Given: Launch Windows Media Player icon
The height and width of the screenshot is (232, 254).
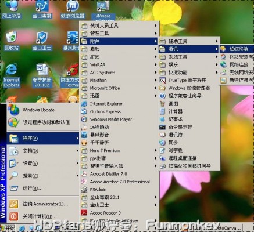Looking at the screenshot, I should pyautogui.click(x=84, y=119).
